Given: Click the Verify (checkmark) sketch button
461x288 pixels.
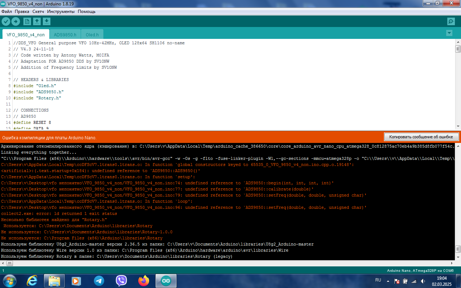Looking at the screenshot, I should [6, 21].
